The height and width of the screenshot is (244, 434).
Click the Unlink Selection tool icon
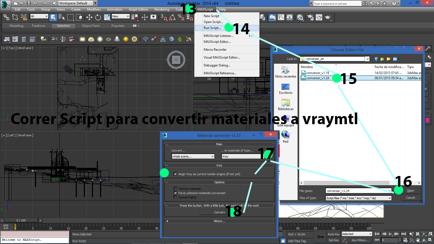15,17
